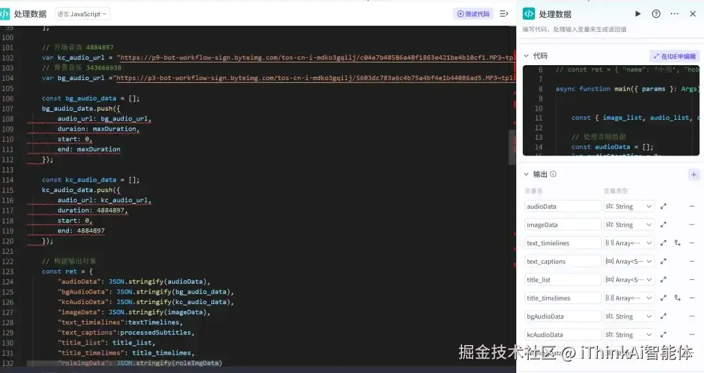This screenshot has width=704, height=373.
Task: Remove the title_timelimes output variable
Action: click(x=692, y=298)
